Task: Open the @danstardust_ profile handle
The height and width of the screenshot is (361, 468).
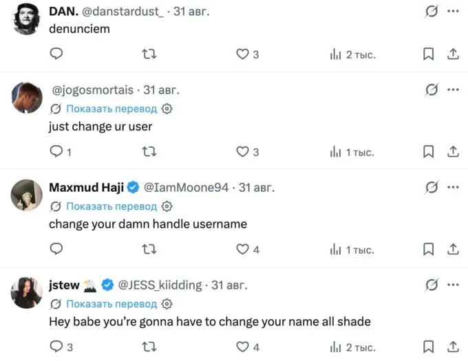Action: click(x=123, y=12)
